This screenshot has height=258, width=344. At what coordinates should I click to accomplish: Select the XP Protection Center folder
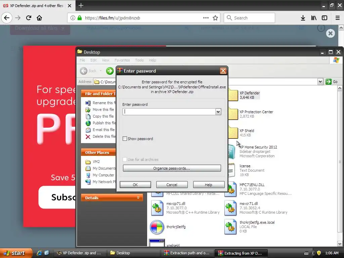251,114
